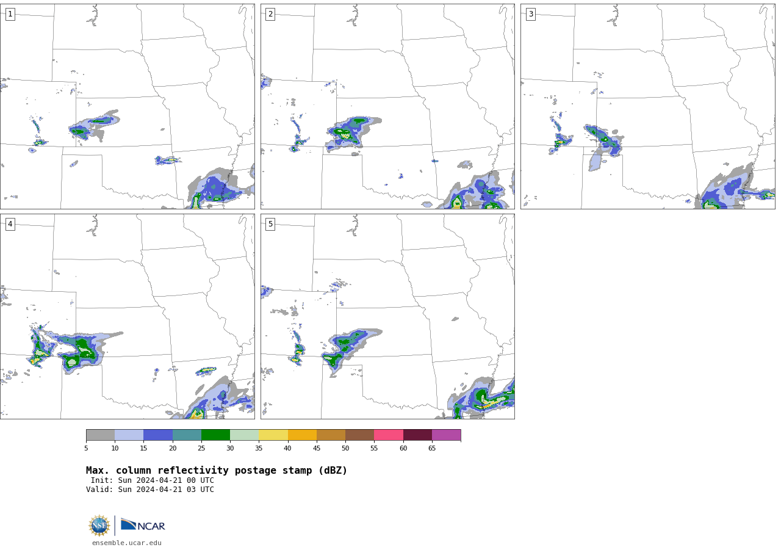Click the purple 65+ dBZ swatch

click(446, 435)
